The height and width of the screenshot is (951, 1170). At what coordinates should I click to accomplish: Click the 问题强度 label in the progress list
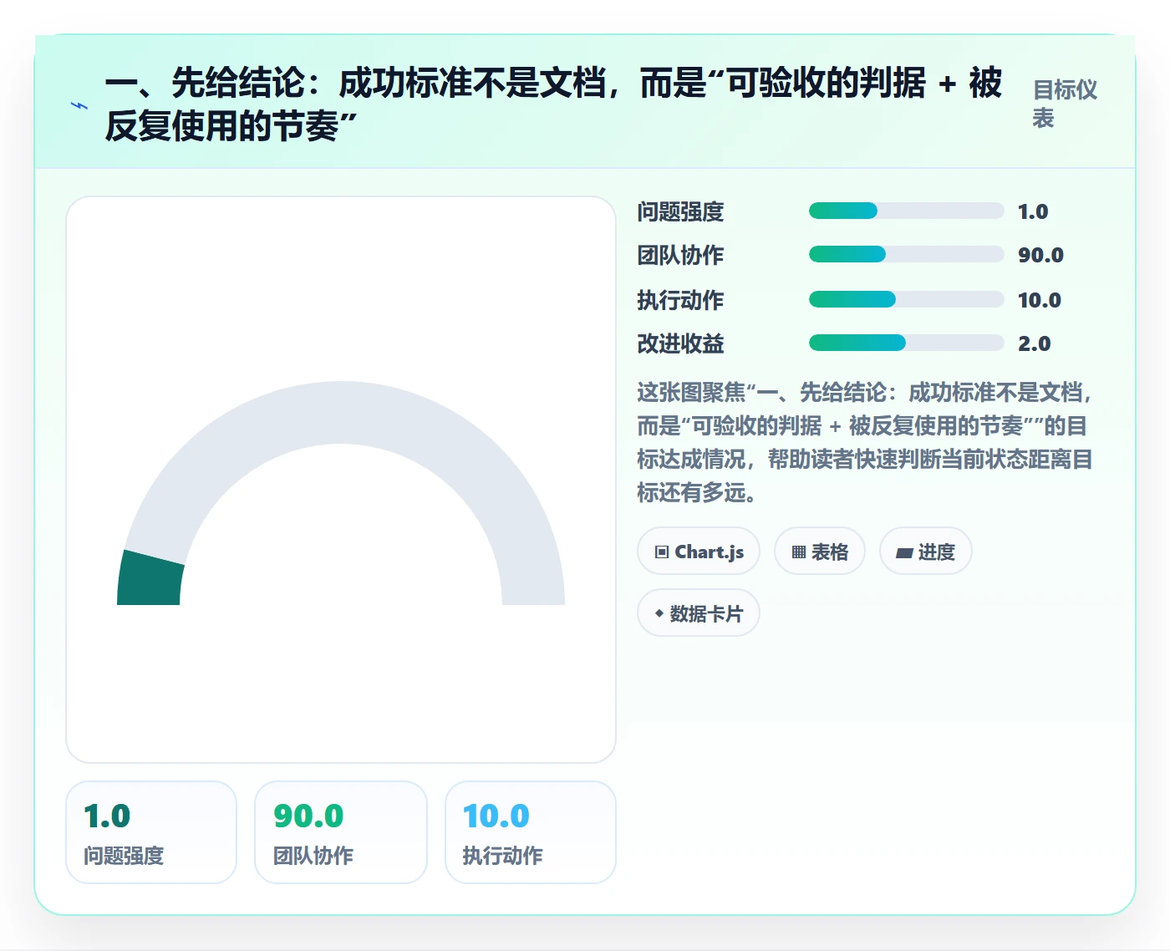click(680, 211)
